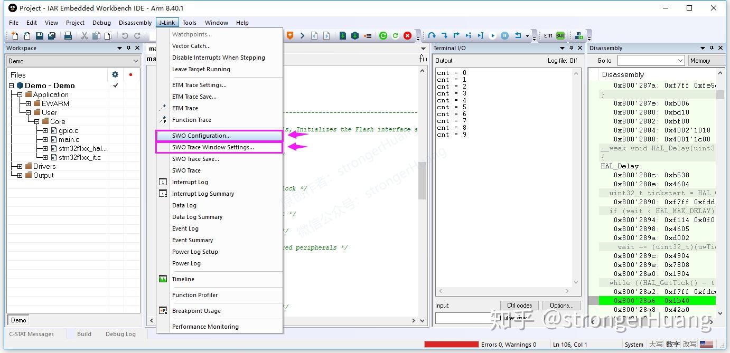Collapse the Application folder
The height and width of the screenshot is (353, 730).
[x=20, y=94]
